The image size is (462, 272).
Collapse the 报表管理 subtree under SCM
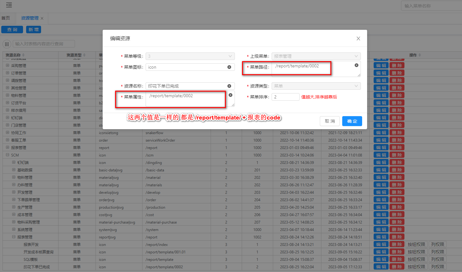[x=14, y=237]
